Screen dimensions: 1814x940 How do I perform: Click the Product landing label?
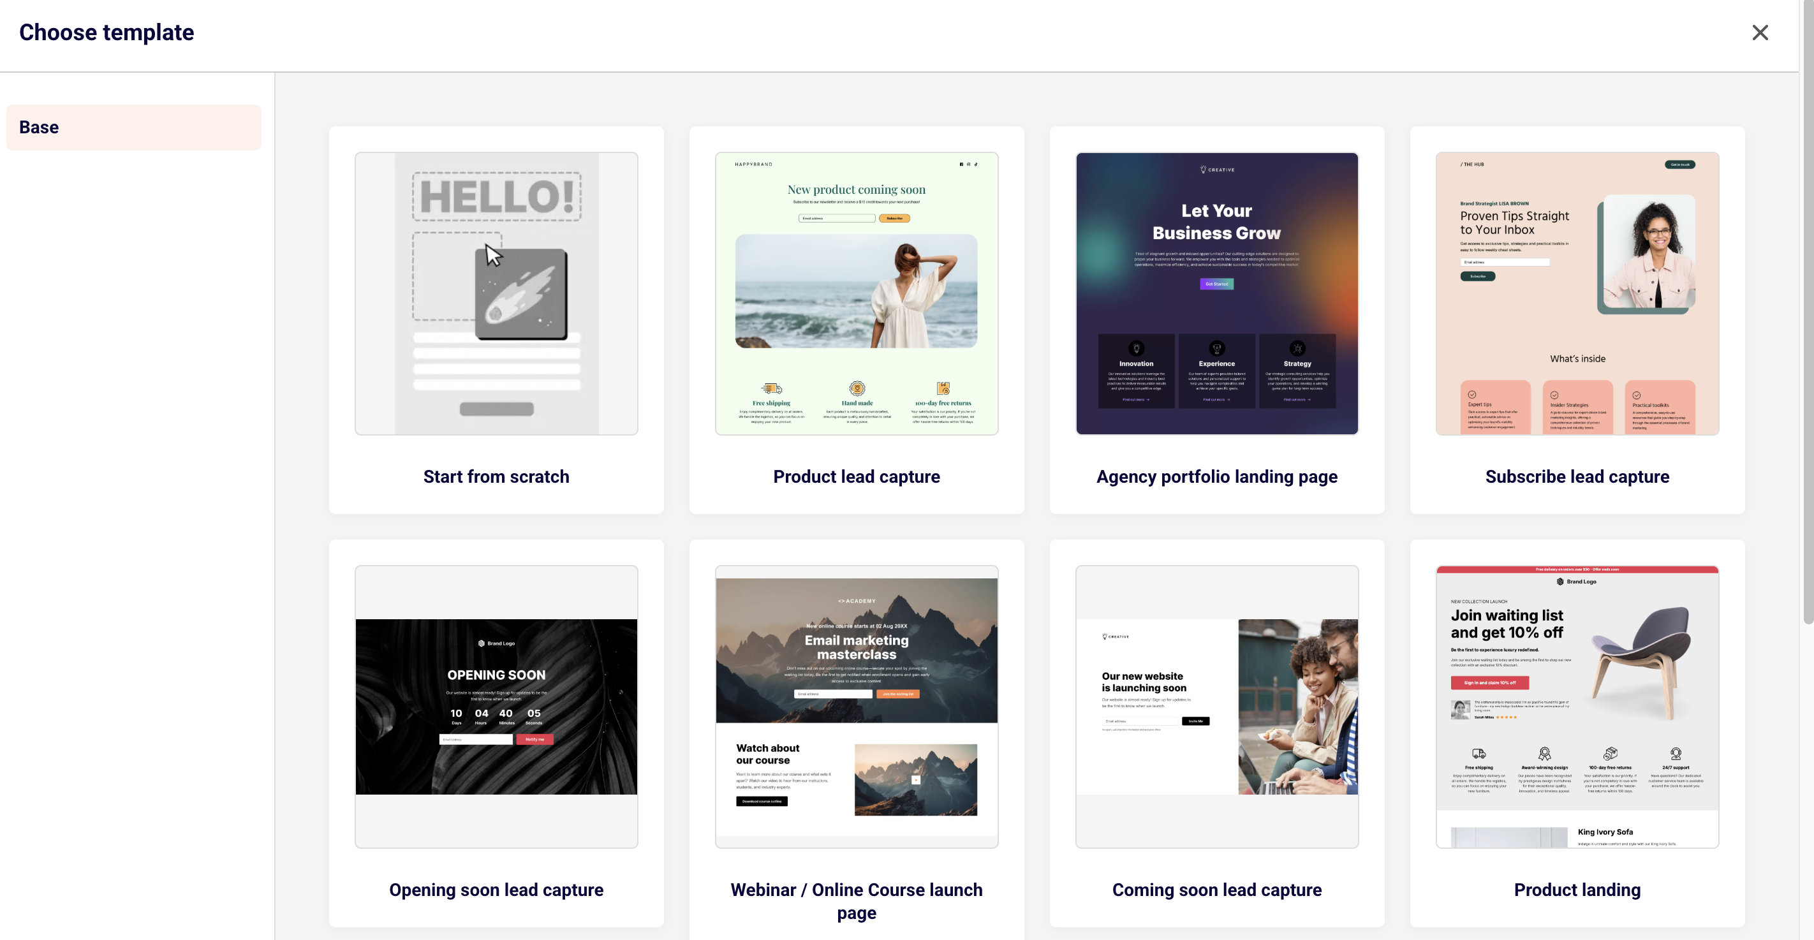(x=1577, y=890)
